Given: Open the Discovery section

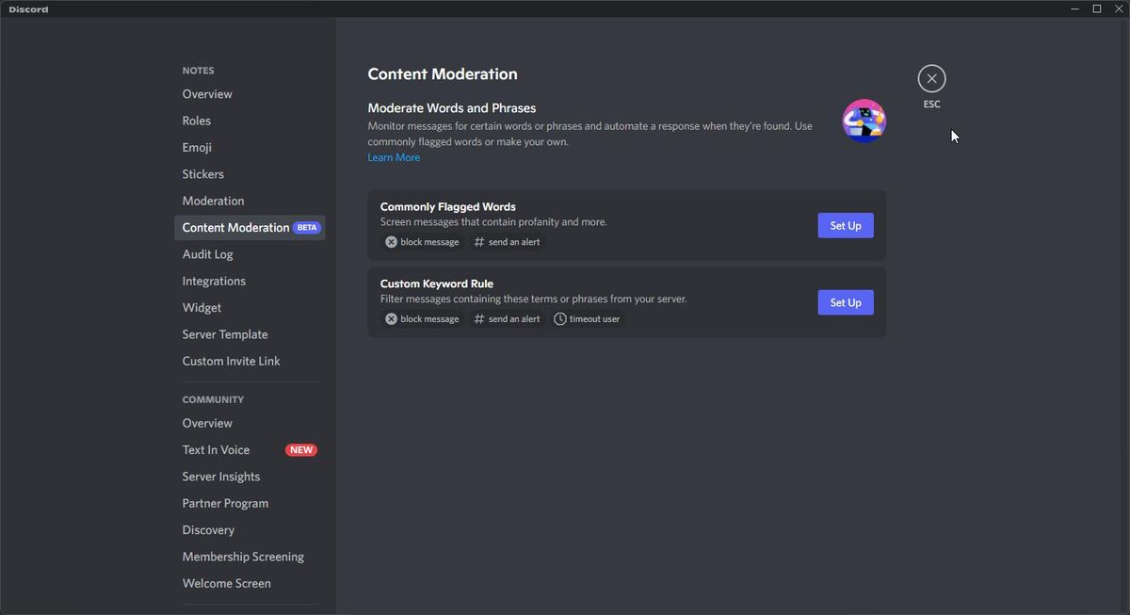Looking at the screenshot, I should pyautogui.click(x=208, y=529).
